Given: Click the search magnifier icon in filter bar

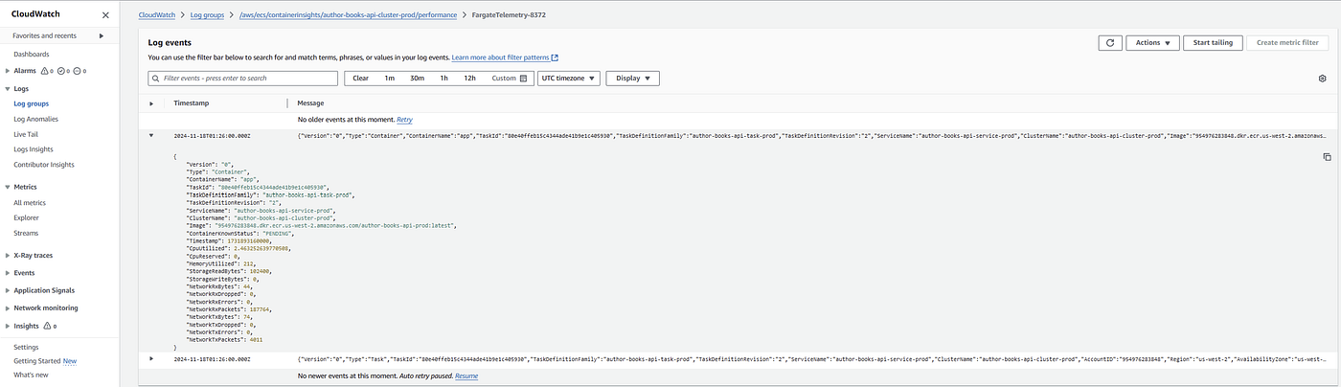Looking at the screenshot, I should coord(156,79).
